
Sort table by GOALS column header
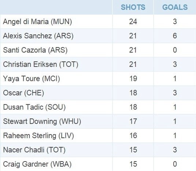(175, 7)
